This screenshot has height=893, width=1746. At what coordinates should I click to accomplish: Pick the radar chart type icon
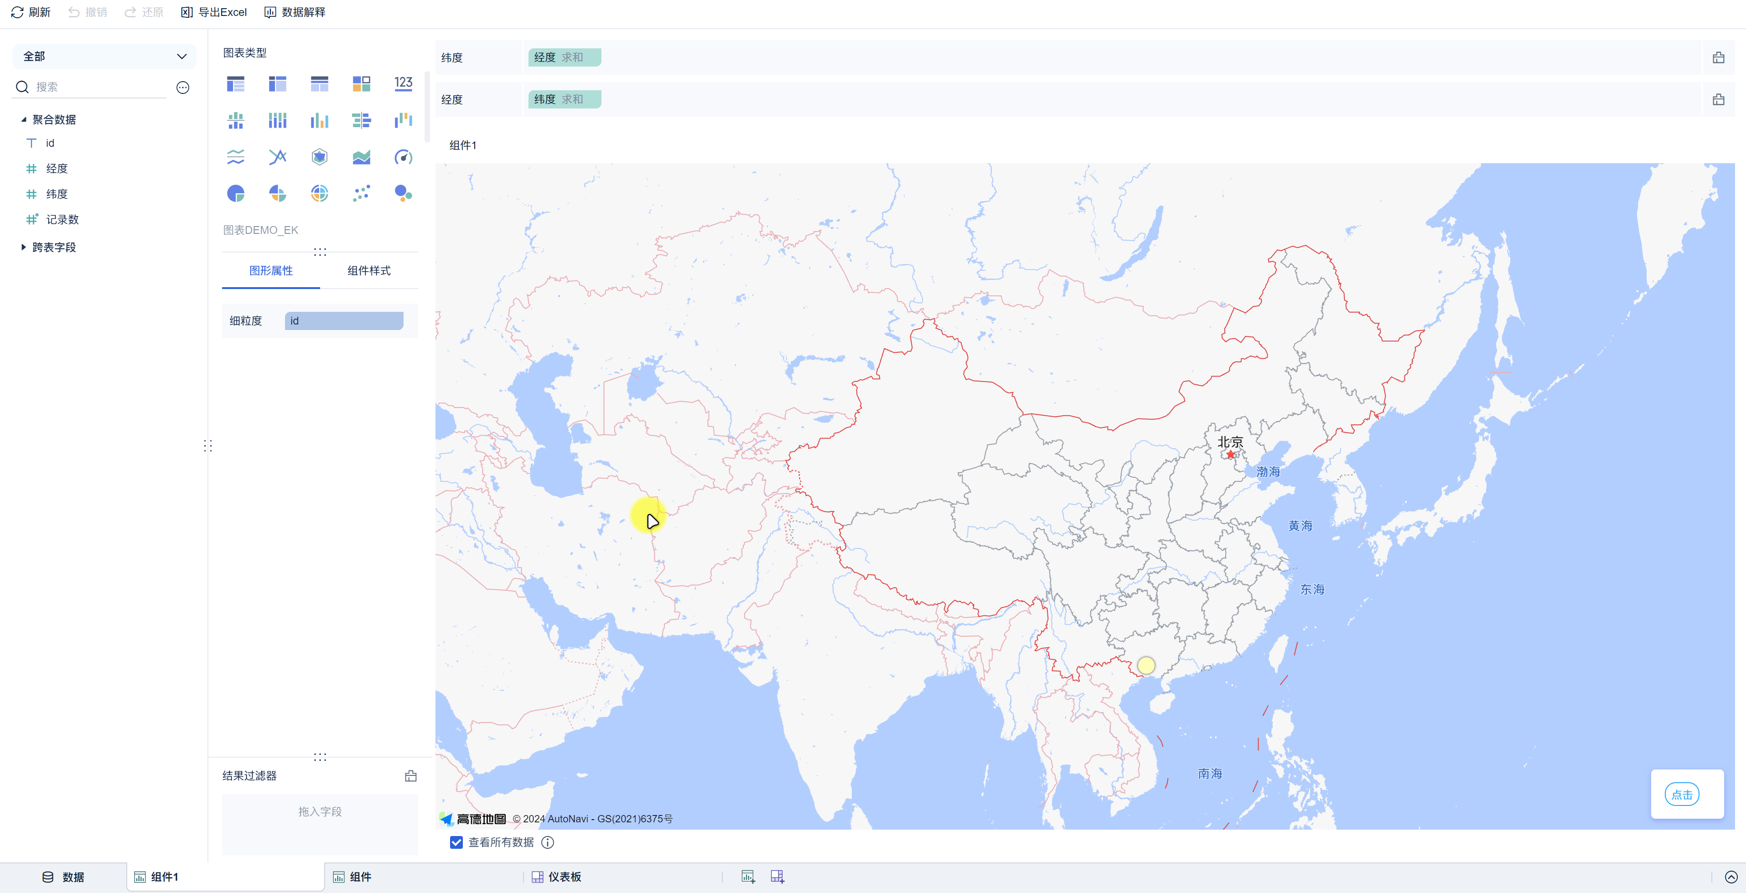click(x=319, y=157)
